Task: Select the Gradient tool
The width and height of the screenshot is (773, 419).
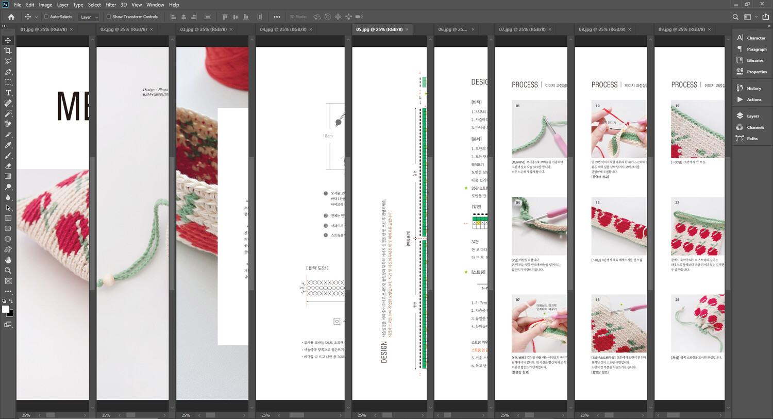Action: click(x=8, y=176)
